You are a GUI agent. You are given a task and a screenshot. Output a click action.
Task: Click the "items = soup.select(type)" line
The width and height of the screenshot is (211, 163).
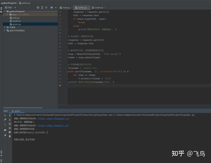[84, 57]
